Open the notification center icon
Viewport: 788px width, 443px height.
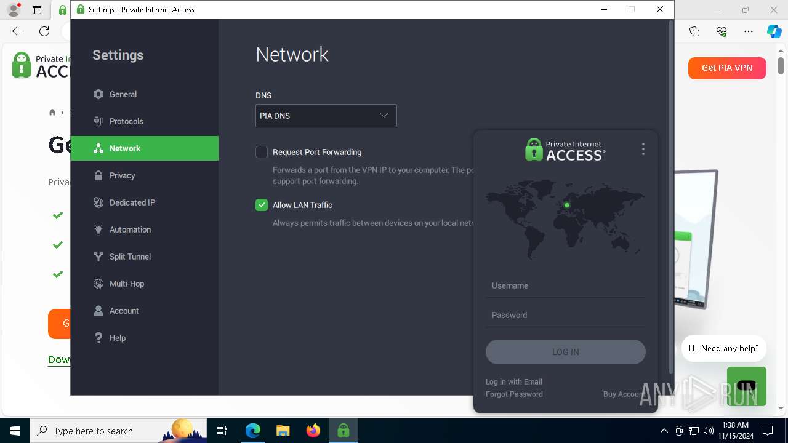768,431
